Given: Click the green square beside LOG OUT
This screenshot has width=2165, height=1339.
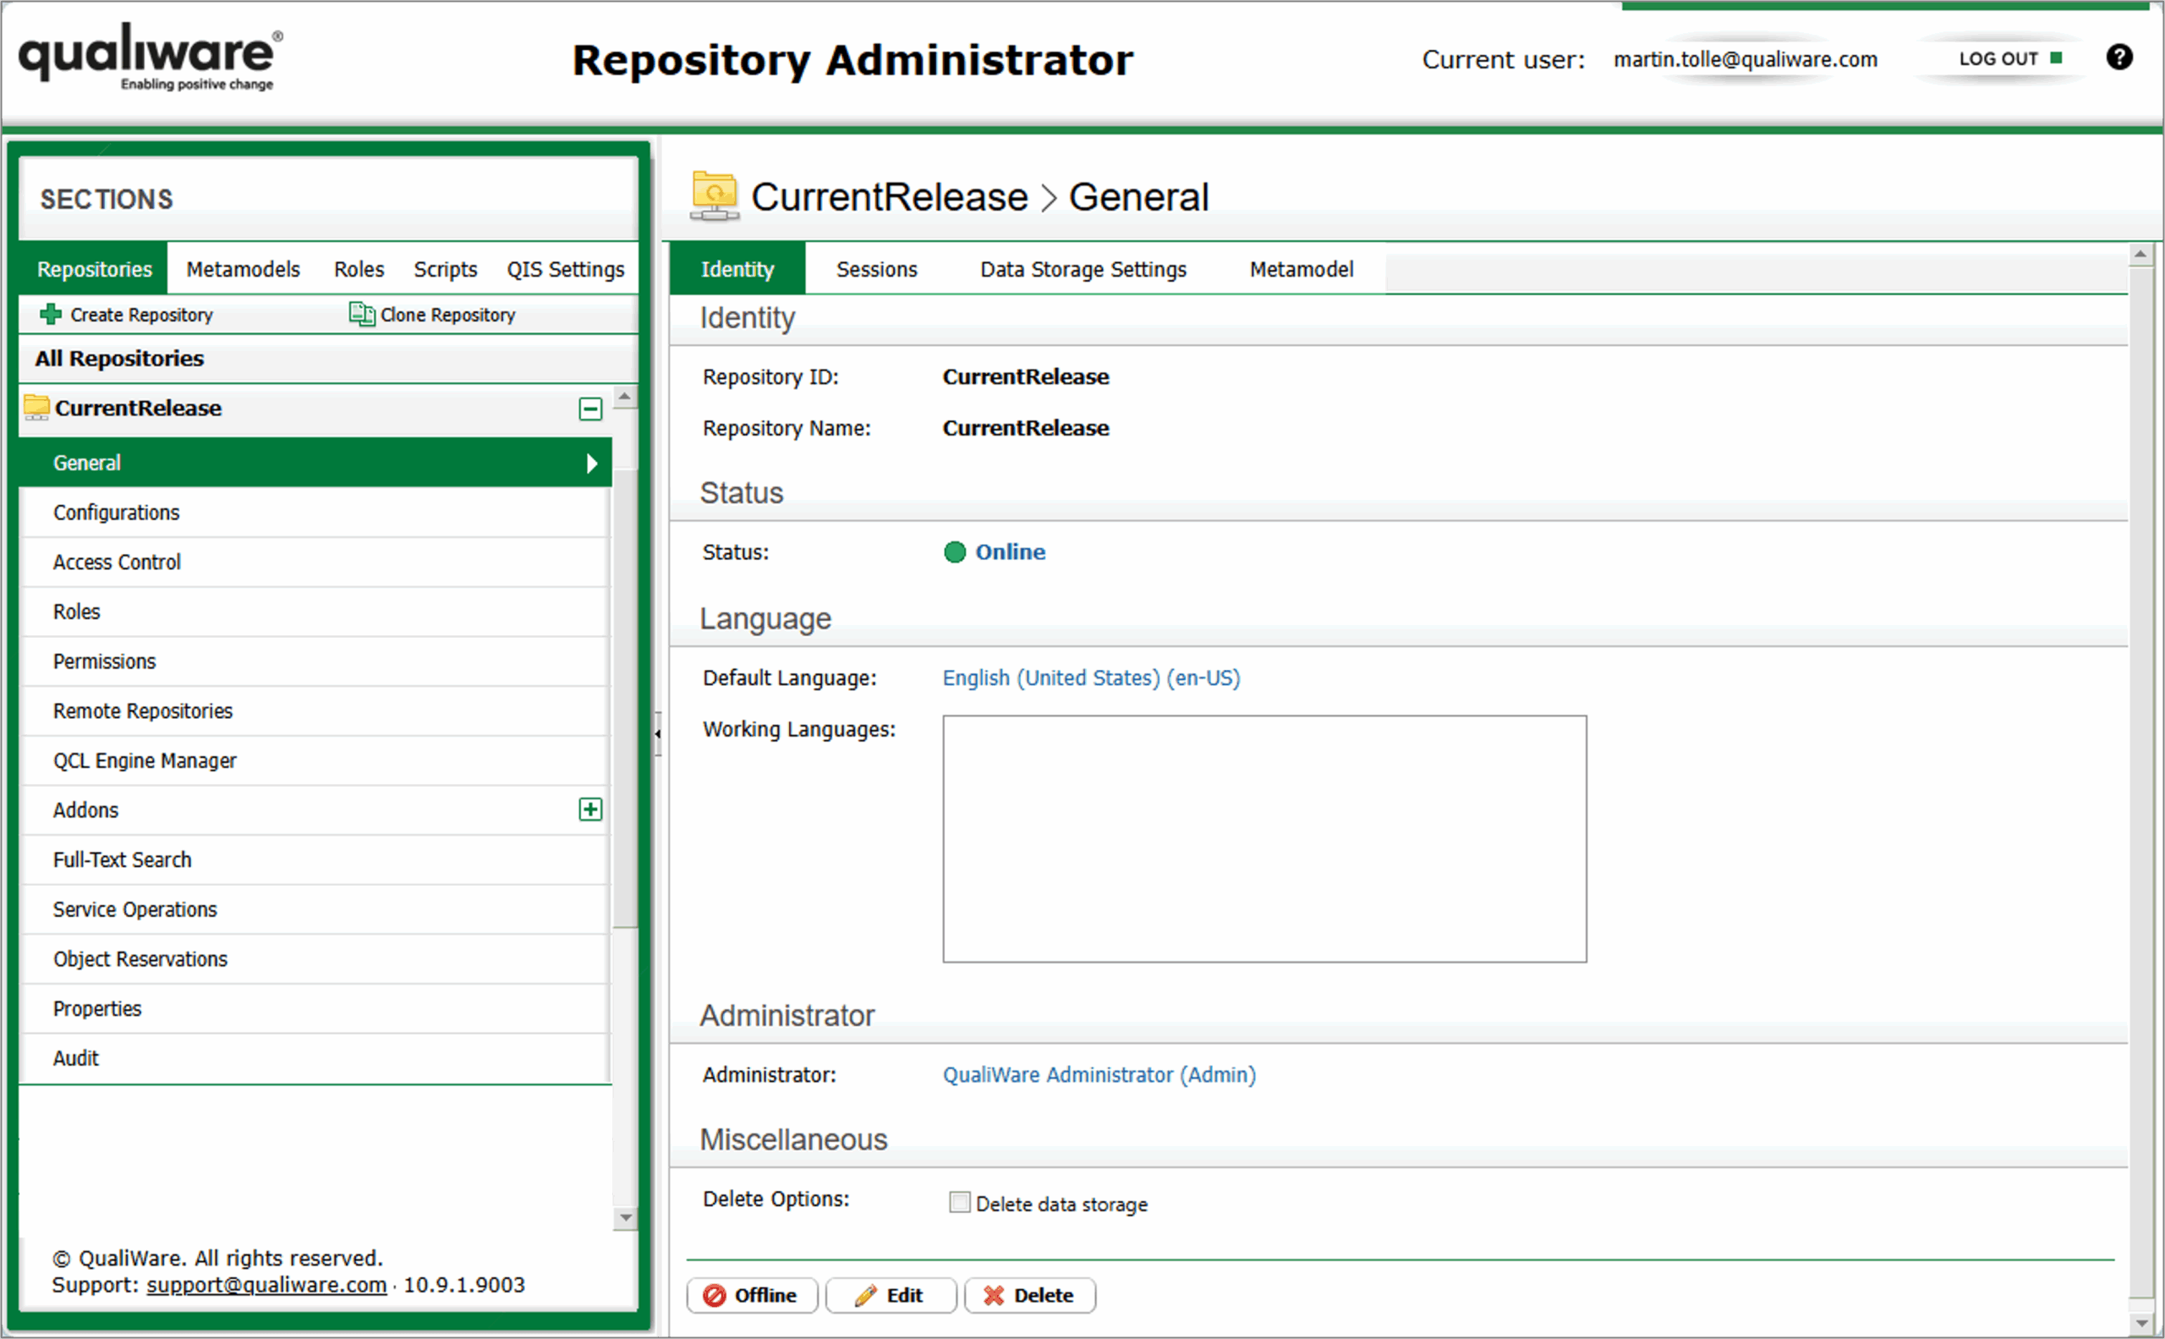Looking at the screenshot, I should (x=2056, y=58).
